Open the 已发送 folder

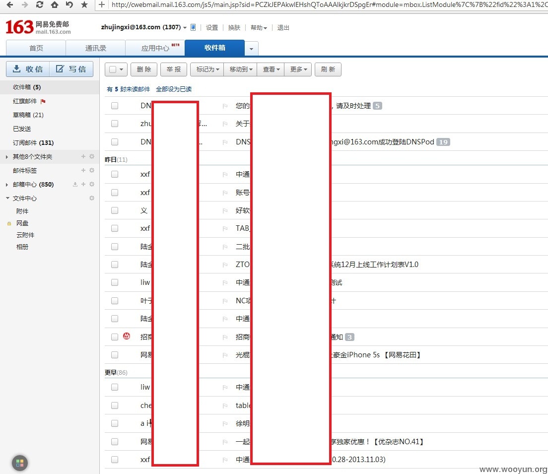[x=22, y=129]
